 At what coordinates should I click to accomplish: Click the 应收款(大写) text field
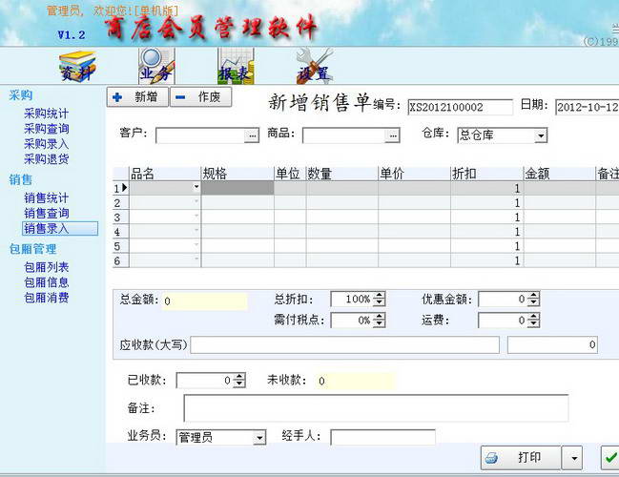pos(345,344)
